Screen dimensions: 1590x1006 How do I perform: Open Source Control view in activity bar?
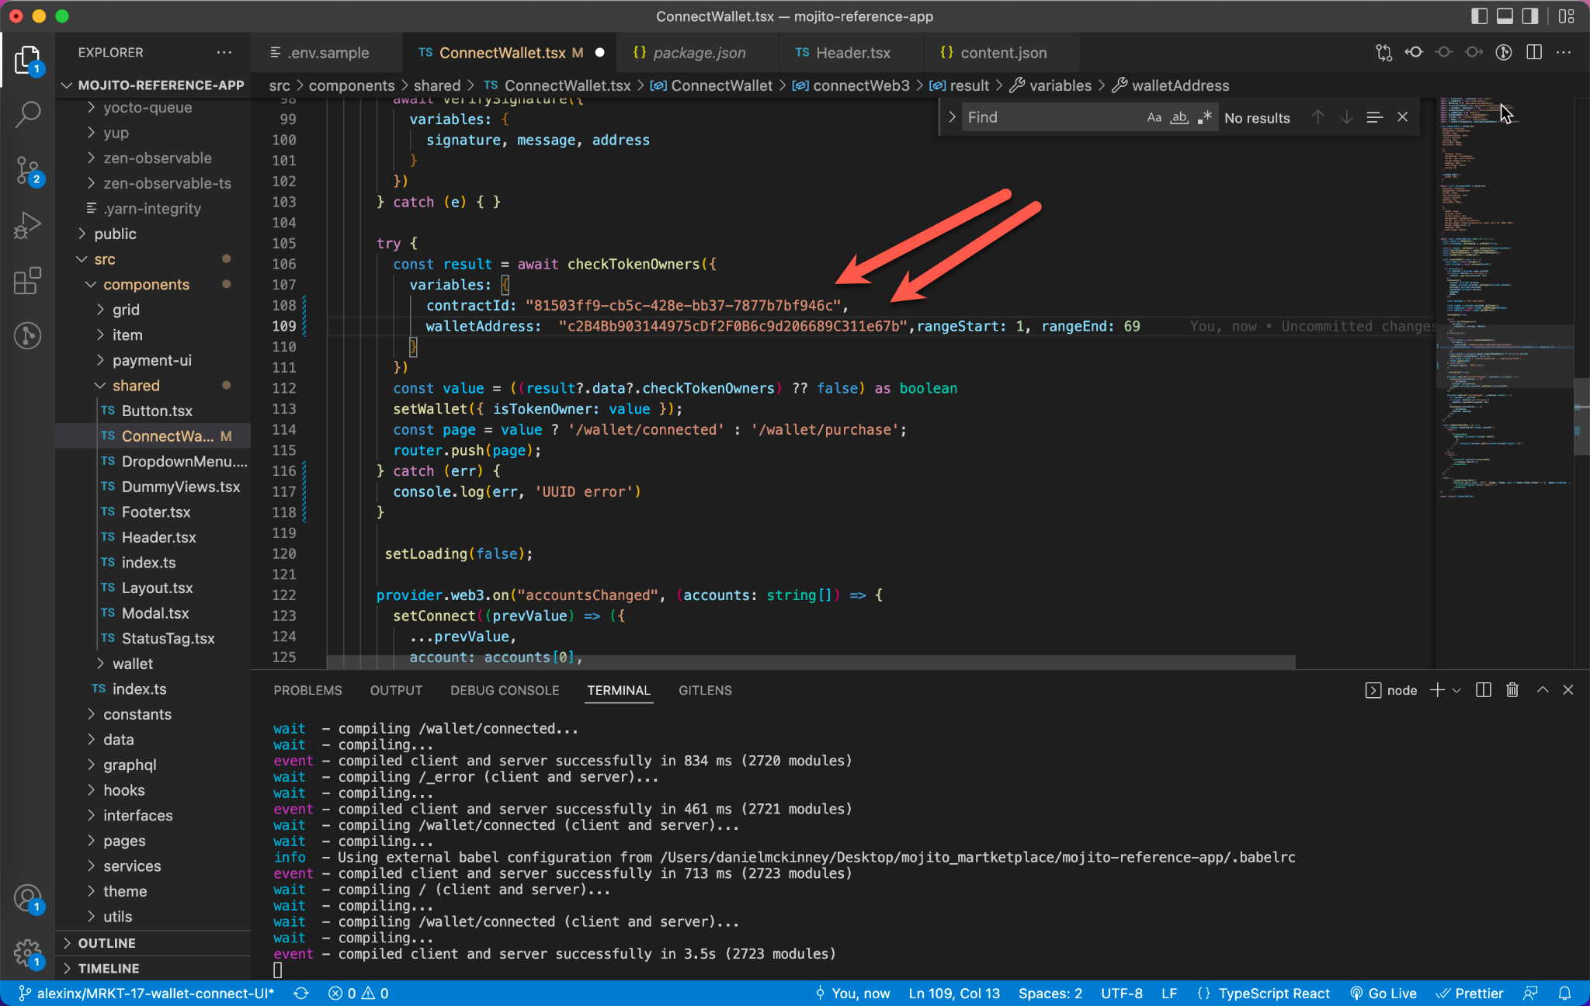click(x=28, y=169)
